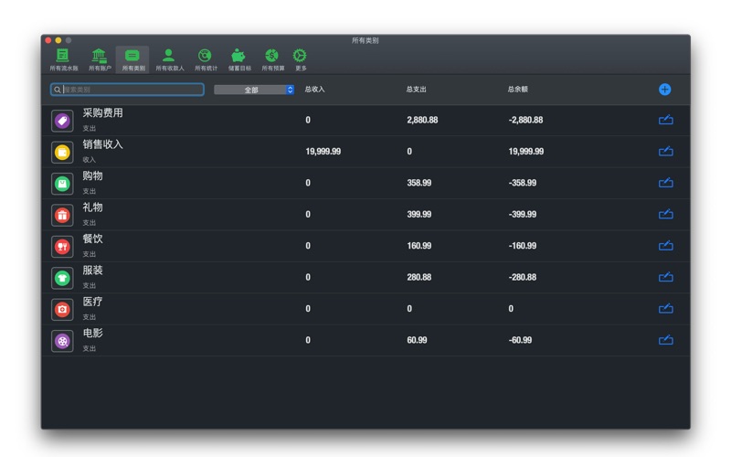Click the green 购物 category icon
731x457 pixels.
coord(62,184)
